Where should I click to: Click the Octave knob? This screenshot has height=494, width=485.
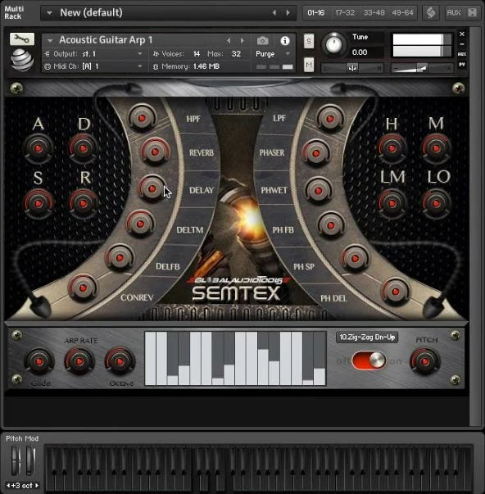(x=120, y=361)
